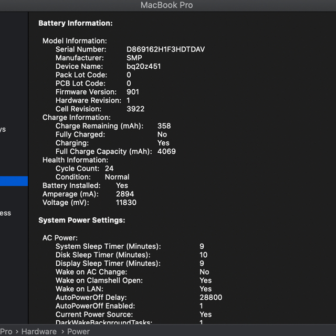Select the System Power Settings heading

82,220
